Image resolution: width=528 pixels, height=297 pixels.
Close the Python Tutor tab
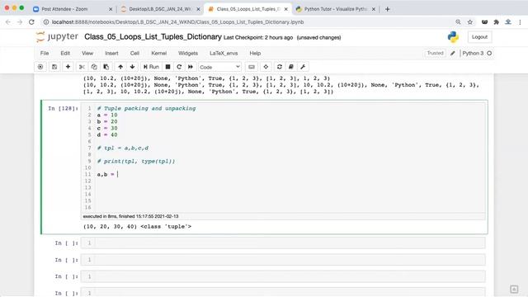point(374,9)
